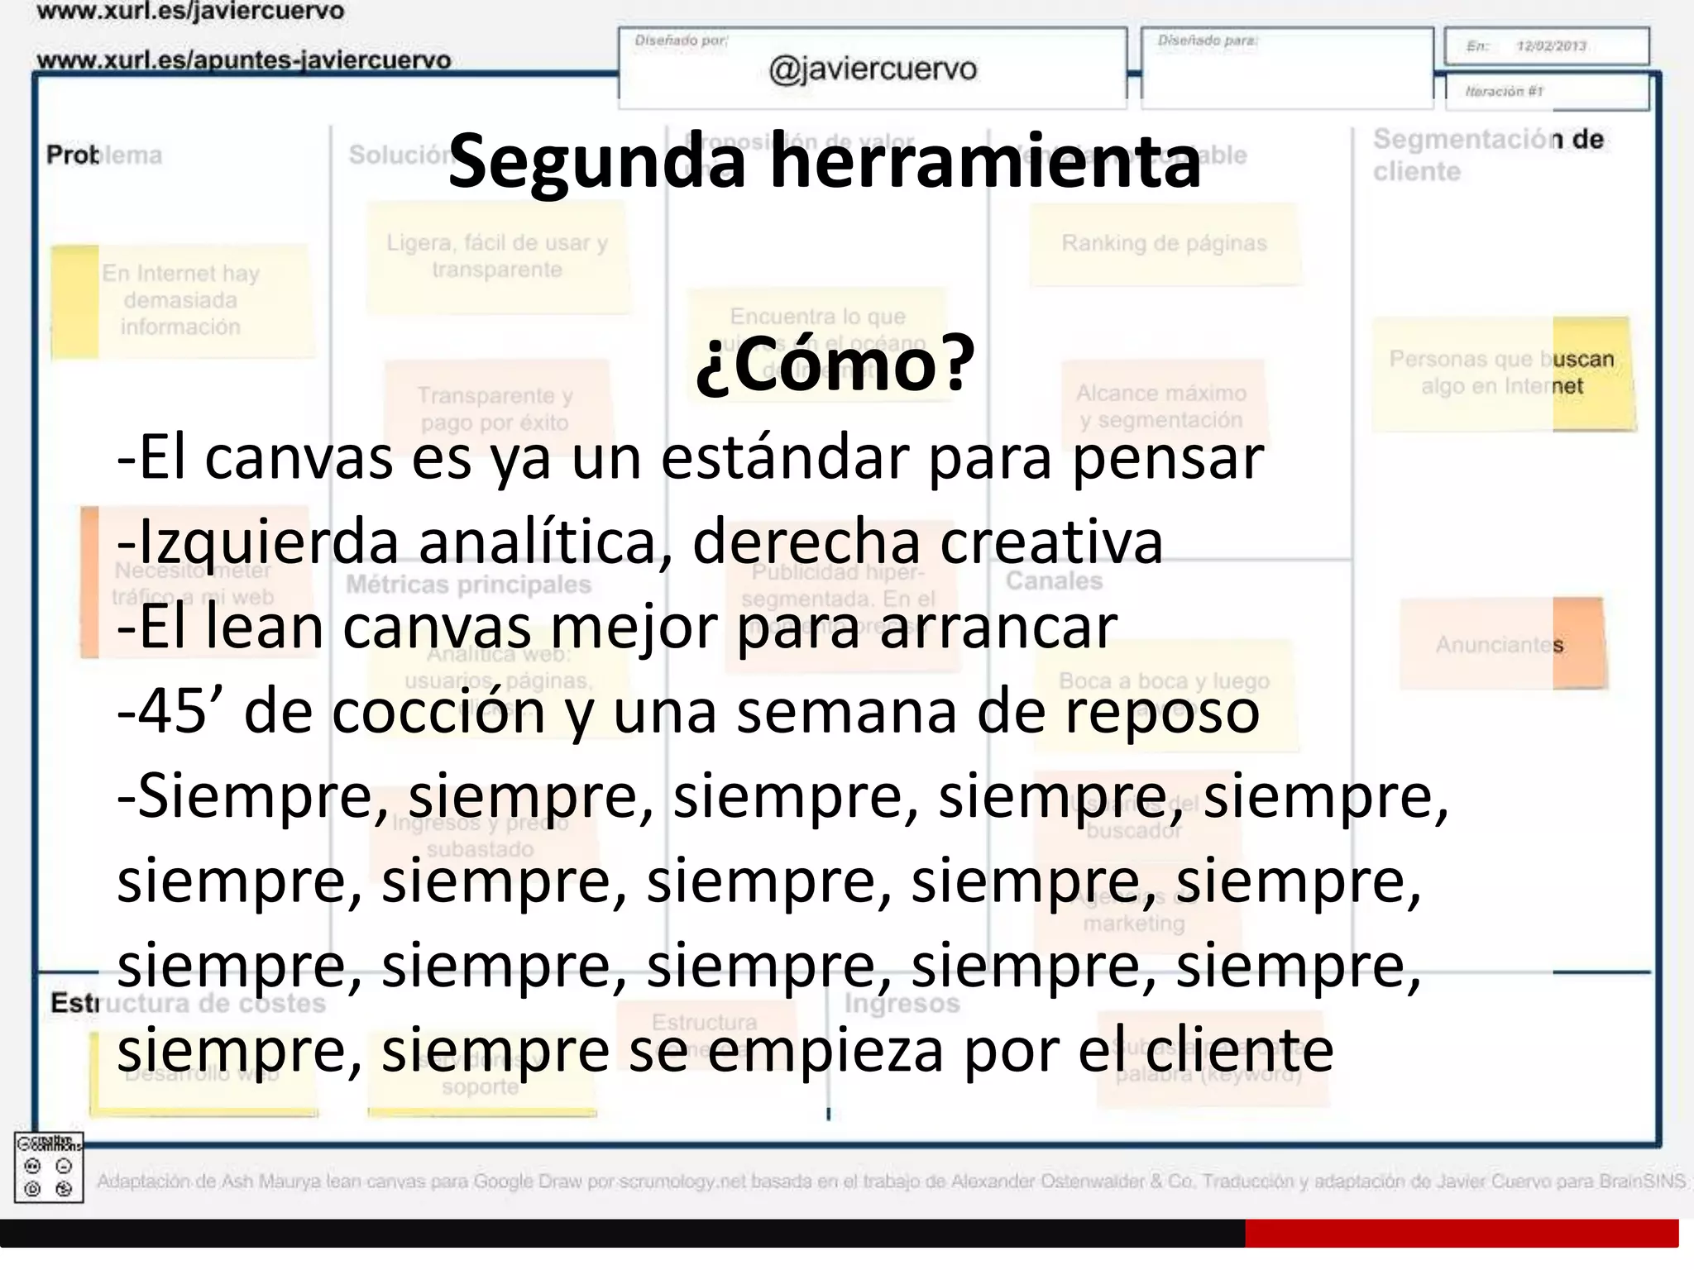Click the 'Problema' canvas header
The image size is (1694, 1270).
104,155
